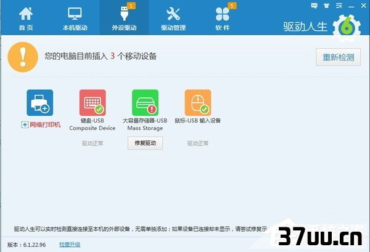Open the 驱动管理 tab
The image size is (370, 252).
(x=173, y=18)
